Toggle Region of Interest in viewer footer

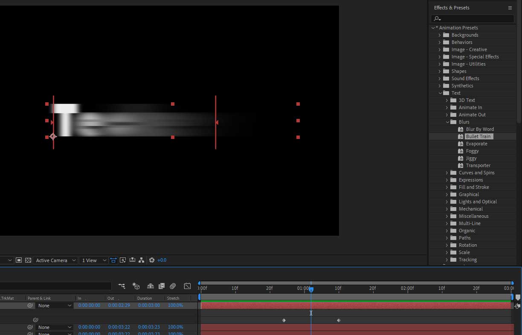(x=19, y=260)
